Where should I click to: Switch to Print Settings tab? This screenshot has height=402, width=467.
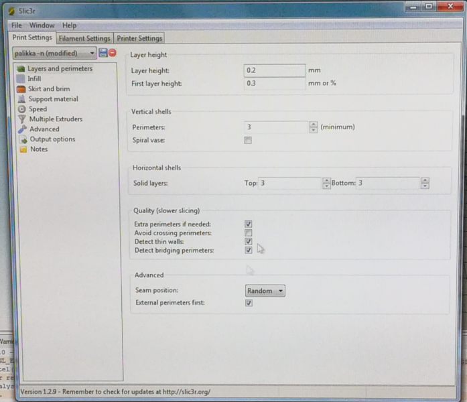32,38
